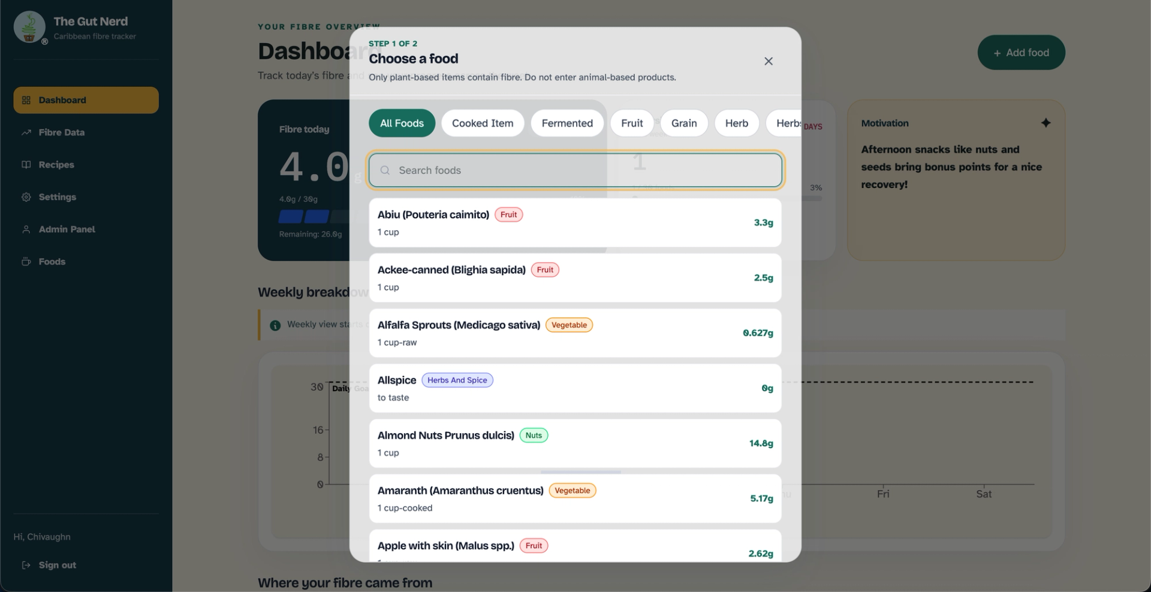
Task: Click the Dashboard grid icon in sidebar
Action: 26,100
